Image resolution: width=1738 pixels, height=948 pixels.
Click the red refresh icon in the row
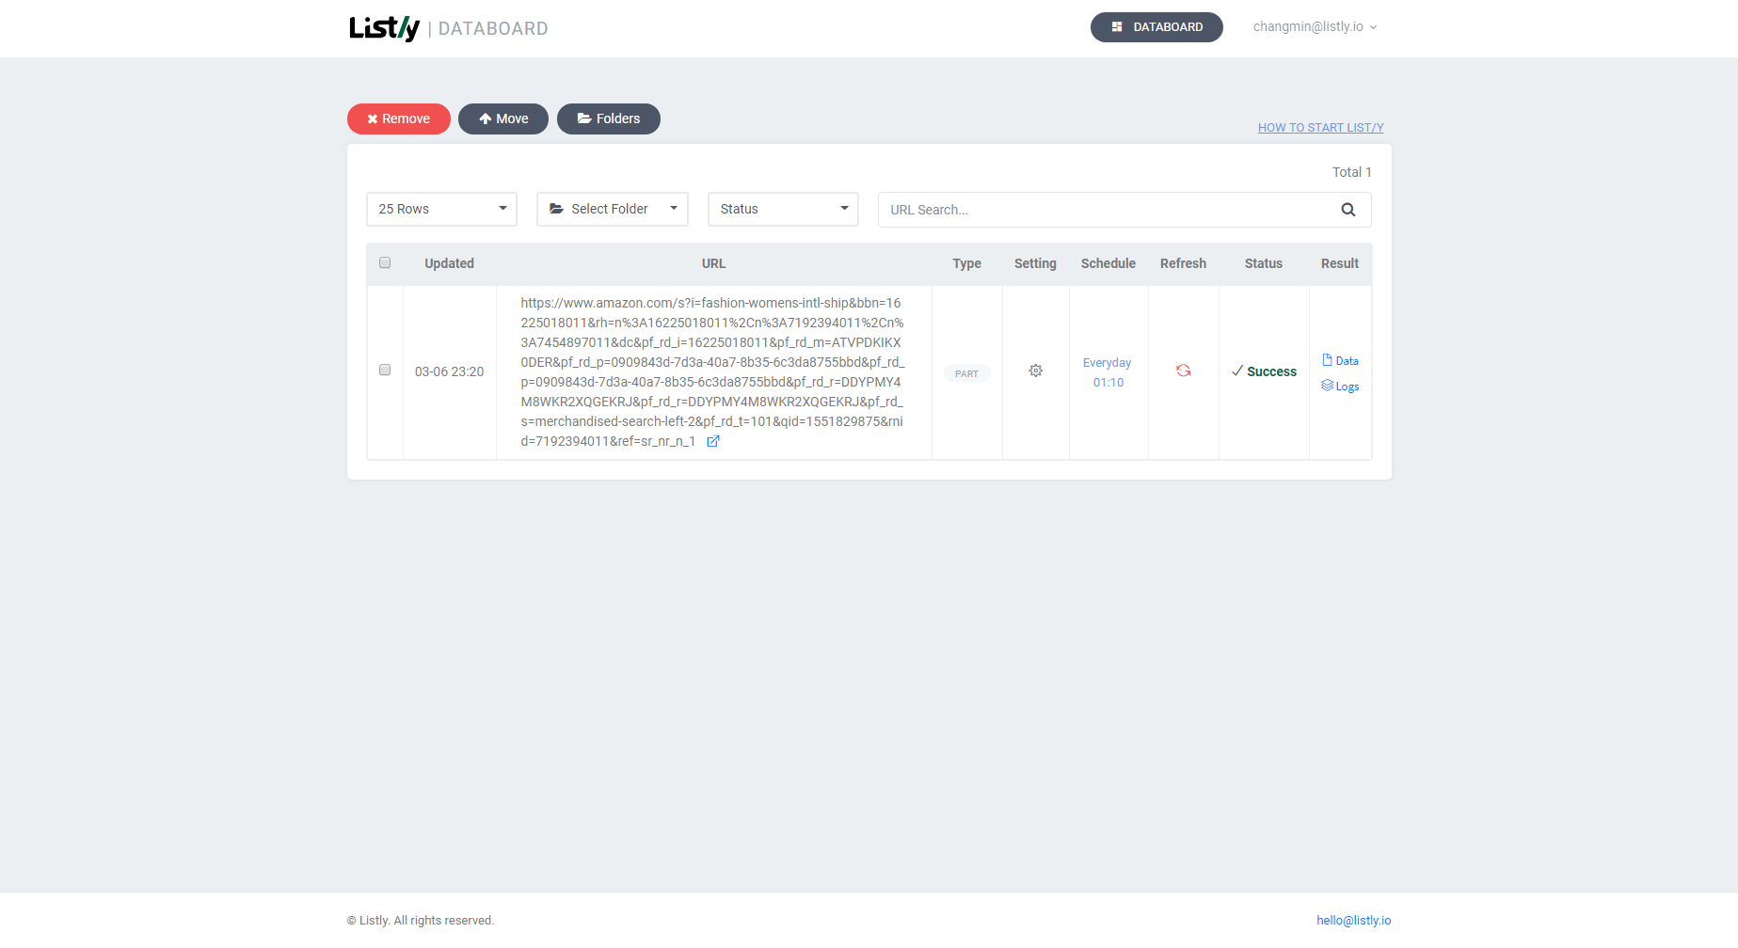[x=1183, y=371]
